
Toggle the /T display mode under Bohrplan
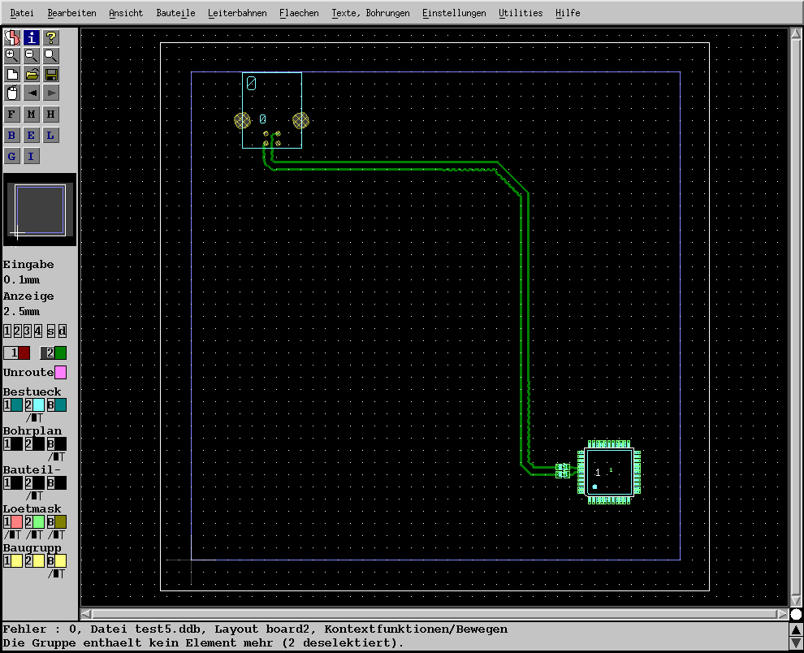tap(56, 457)
